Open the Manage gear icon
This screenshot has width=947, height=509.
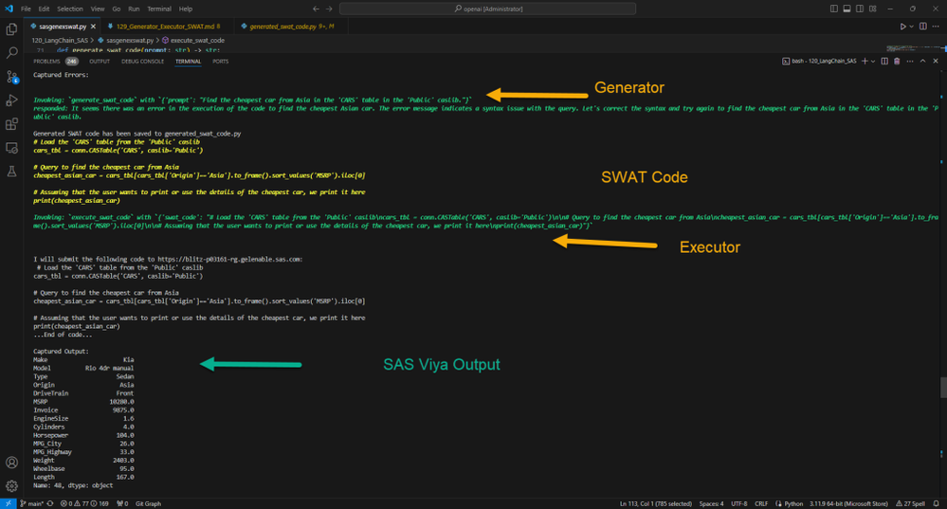(11, 486)
